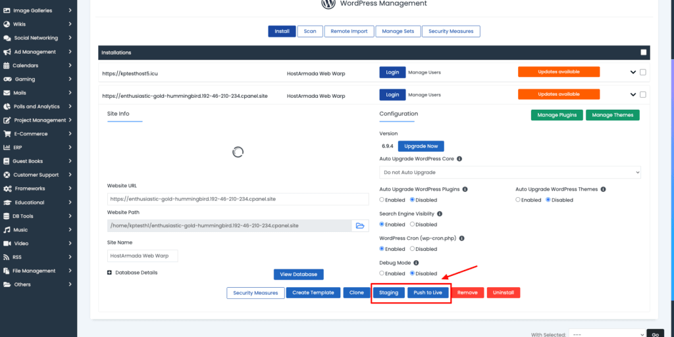Viewport: 674px width, 337px height.
Task: Click the red Uninstall button
Action: click(x=504, y=292)
